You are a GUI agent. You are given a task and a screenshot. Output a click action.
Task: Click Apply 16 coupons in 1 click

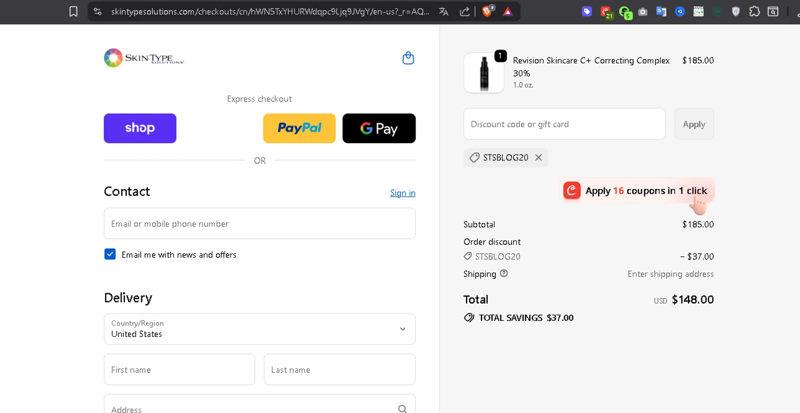tap(638, 191)
